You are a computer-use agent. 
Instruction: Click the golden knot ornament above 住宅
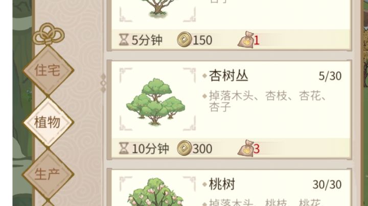click(x=49, y=34)
